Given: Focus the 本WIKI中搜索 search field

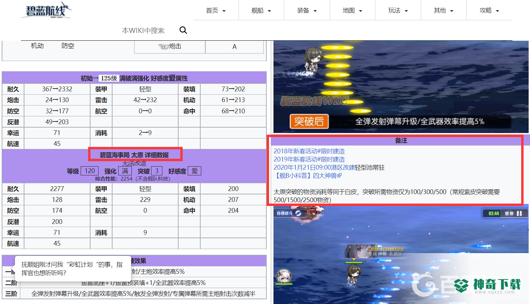Looking at the screenshot, I should coord(143,31).
